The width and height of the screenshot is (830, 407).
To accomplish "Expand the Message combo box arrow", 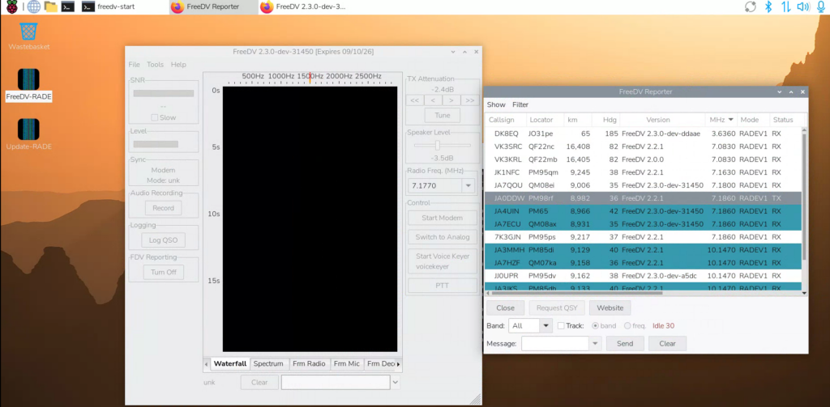I will [597, 344].
